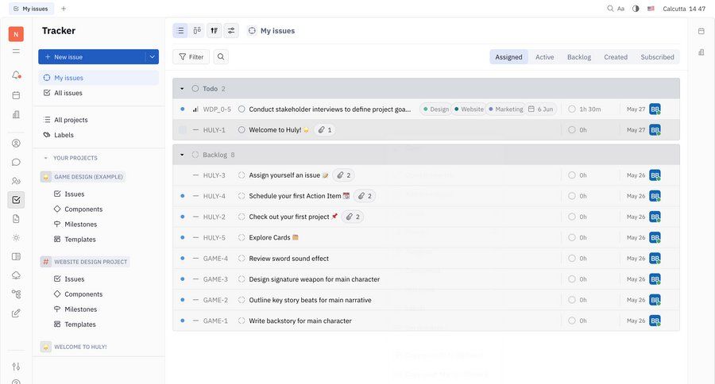Open the view options sliders icon

(x=231, y=30)
